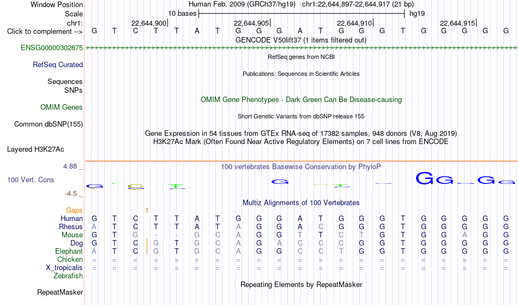Open the Common dbSNP(155) track label
Image resolution: width=518 pixels, height=305 pixels.
(48, 124)
